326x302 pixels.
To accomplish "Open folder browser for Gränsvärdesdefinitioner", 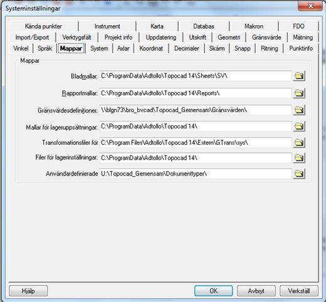I will pyautogui.click(x=299, y=110).
